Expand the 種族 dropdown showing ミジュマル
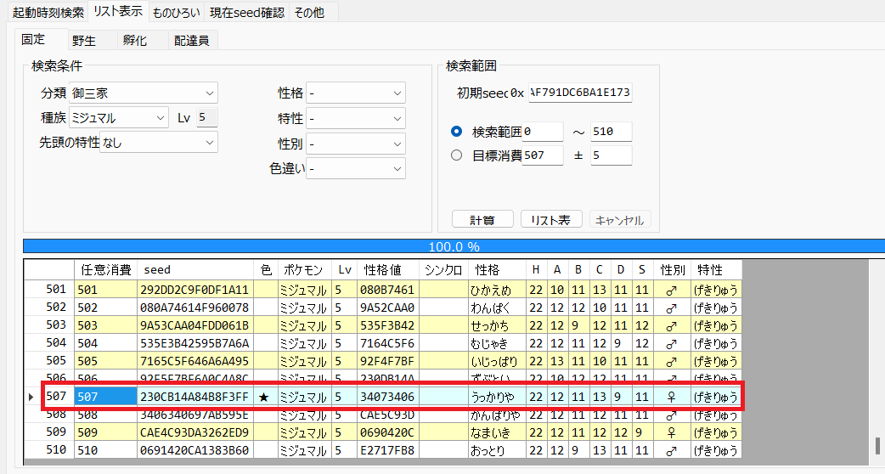 119,118
